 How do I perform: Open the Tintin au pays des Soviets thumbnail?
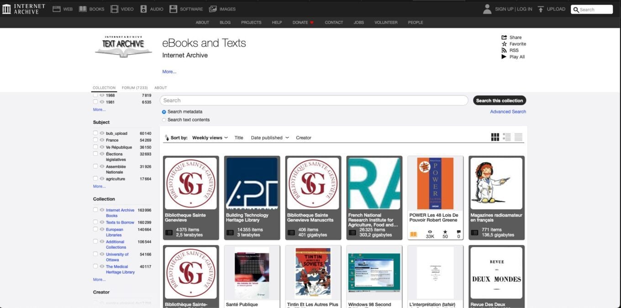[x=313, y=273]
